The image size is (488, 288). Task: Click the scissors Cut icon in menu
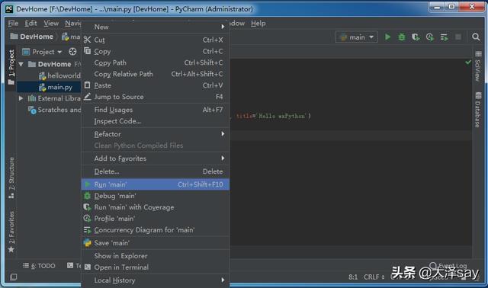click(x=87, y=40)
